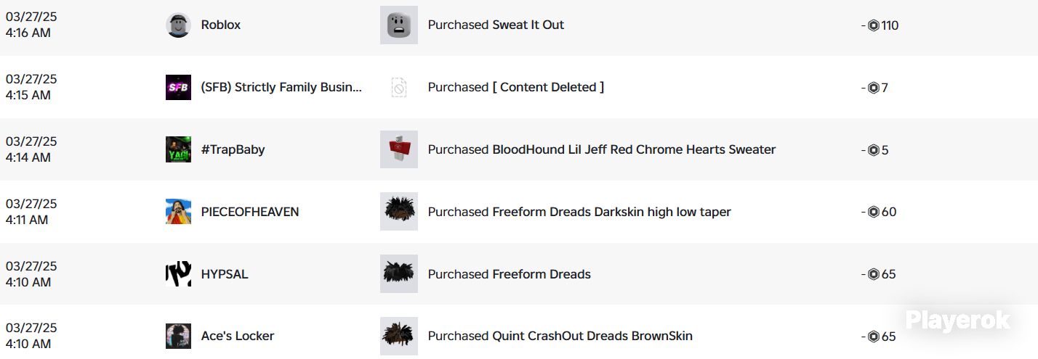The image size is (1038, 359).
Task: Open the Content Deleted purchase link
Action: point(548,87)
